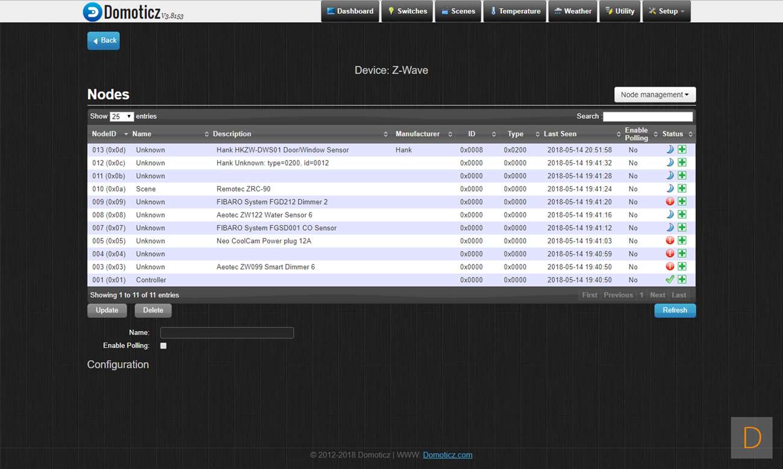Sort the table by Last Seen column
783x469 pixels.
(x=560, y=134)
